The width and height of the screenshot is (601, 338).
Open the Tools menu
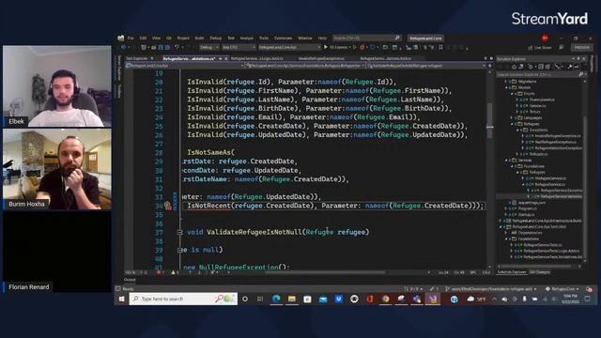pyautogui.click(x=264, y=38)
